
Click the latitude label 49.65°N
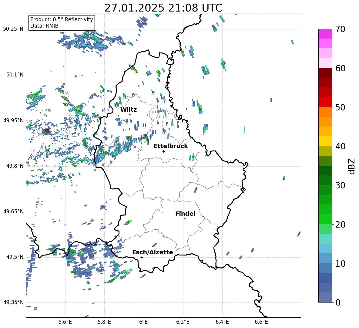13,211
